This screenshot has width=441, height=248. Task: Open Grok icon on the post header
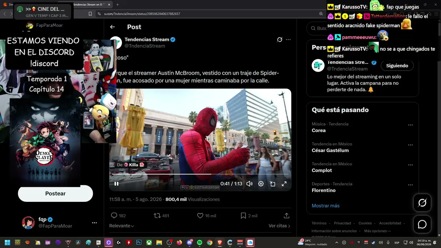click(x=280, y=40)
